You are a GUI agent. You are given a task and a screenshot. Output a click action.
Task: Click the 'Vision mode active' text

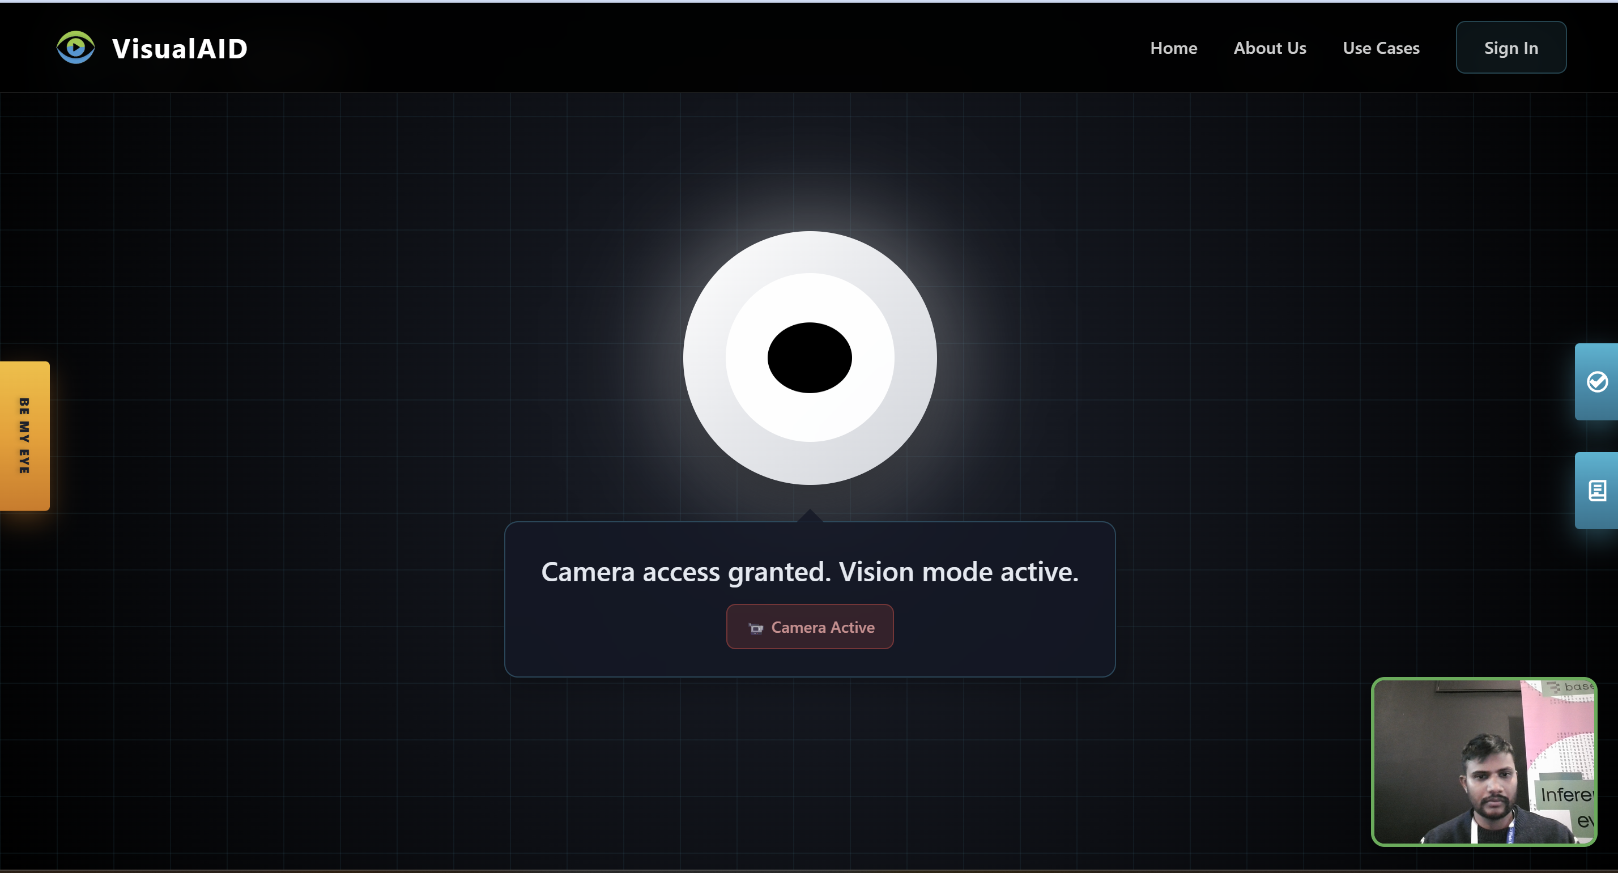click(x=959, y=572)
